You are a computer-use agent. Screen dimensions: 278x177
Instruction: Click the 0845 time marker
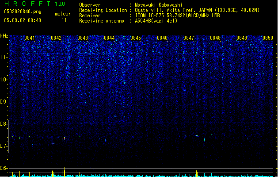136,38
